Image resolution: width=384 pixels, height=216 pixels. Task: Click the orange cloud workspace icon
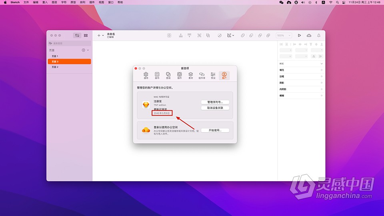146,130
